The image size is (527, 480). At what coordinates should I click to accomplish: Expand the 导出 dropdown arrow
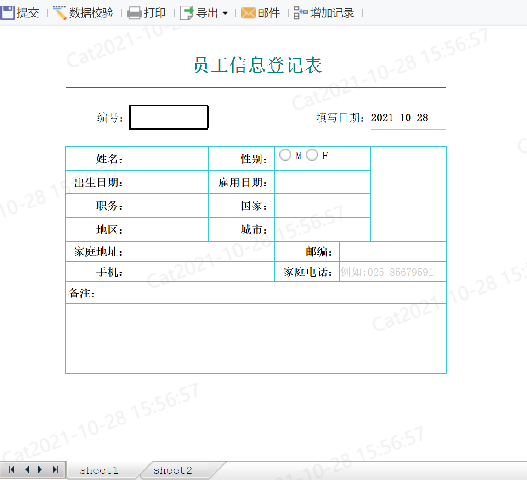point(225,13)
